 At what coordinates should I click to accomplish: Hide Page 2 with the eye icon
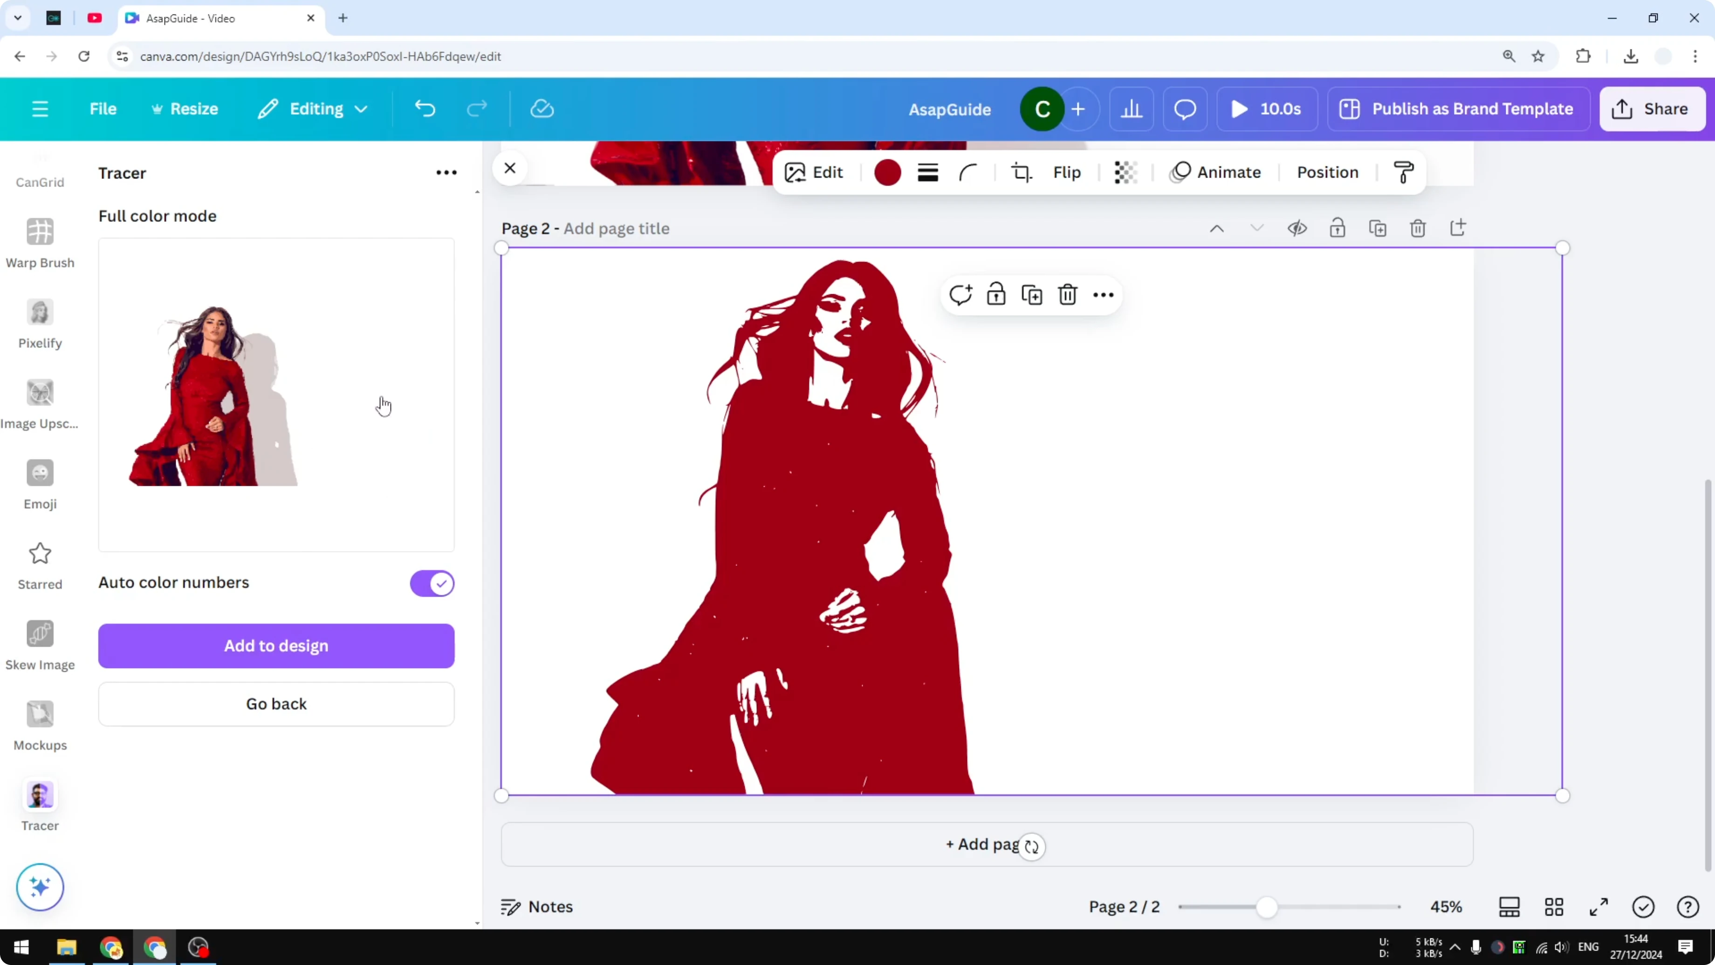[x=1297, y=228]
